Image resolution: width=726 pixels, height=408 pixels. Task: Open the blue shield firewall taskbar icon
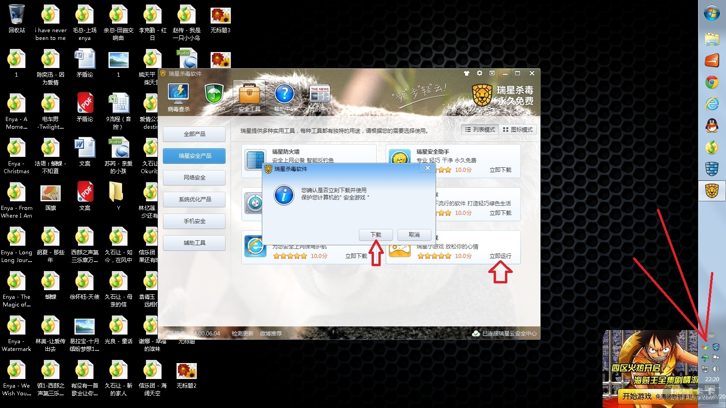coord(712,169)
